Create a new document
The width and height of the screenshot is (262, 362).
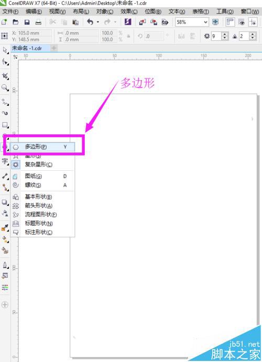[4, 22]
